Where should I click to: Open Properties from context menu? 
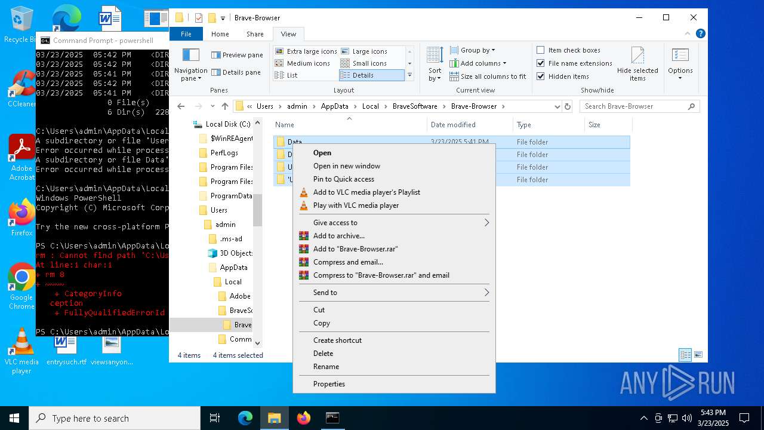point(394,384)
